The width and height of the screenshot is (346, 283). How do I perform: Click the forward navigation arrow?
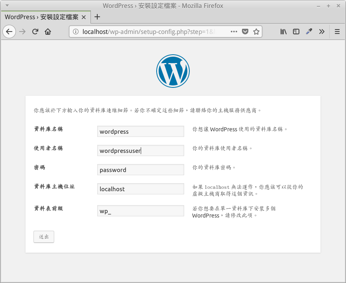[x=22, y=32]
